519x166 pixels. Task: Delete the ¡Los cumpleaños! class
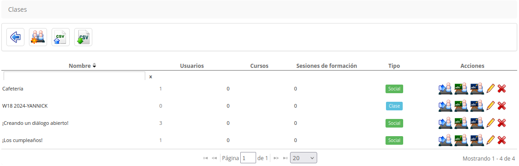click(x=502, y=140)
